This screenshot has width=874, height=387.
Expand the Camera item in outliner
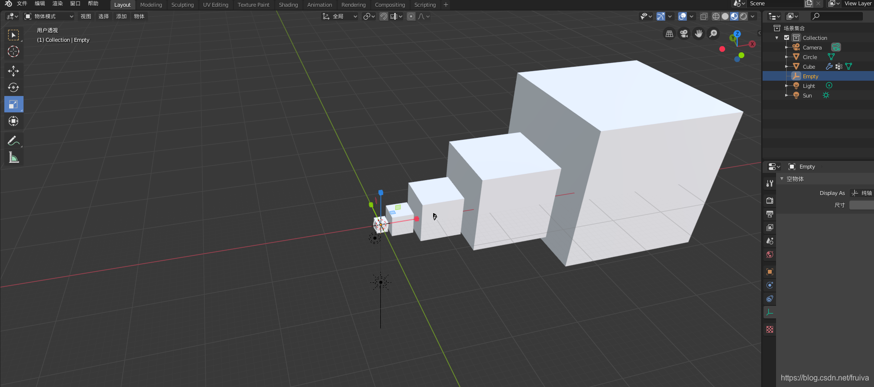tap(786, 48)
